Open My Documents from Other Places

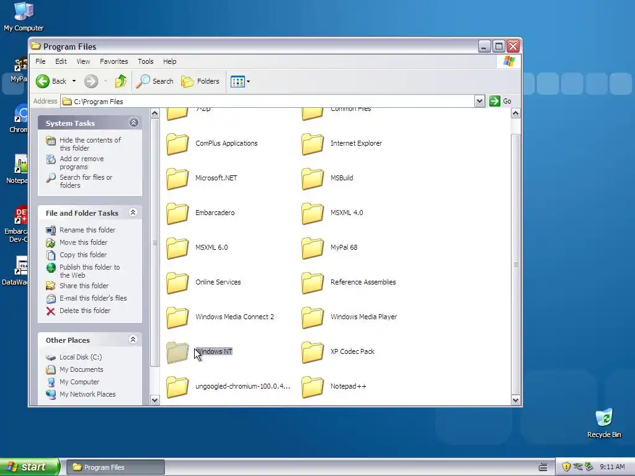[x=81, y=369]
